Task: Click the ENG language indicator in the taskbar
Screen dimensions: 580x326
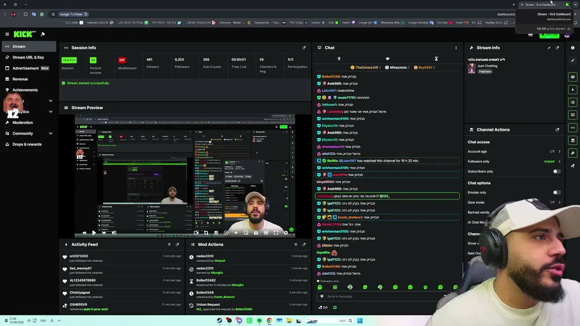Action: pyautogui.click(x=43, y=321)
